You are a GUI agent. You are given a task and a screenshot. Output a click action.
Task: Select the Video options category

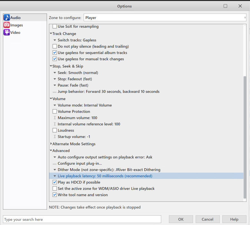[25, 33]
